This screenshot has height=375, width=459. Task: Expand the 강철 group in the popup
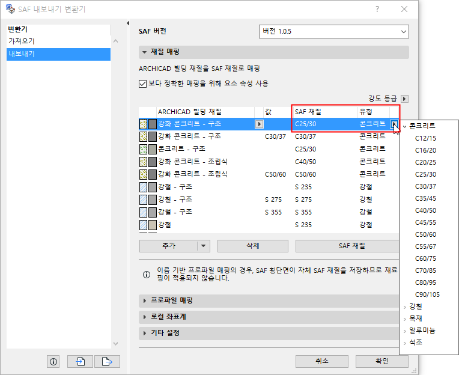point(404,307)
